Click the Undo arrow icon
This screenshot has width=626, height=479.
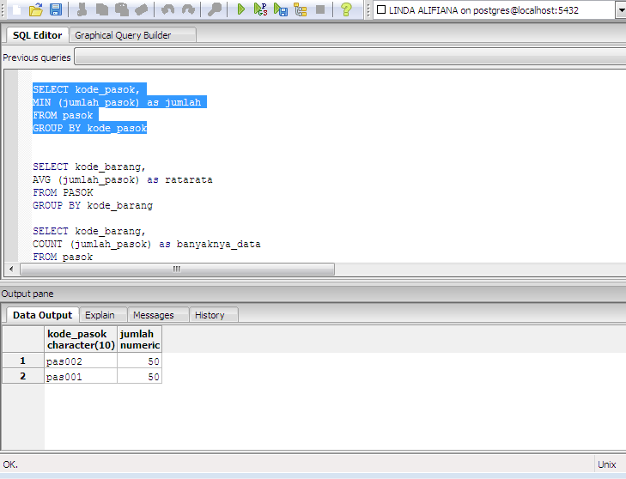[x=168, y=9]
